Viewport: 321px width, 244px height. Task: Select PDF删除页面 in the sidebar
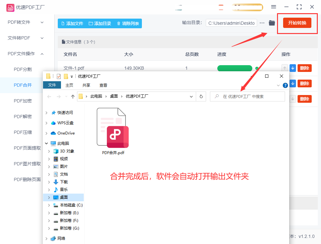pyautogui.click(x=27, y=179)
